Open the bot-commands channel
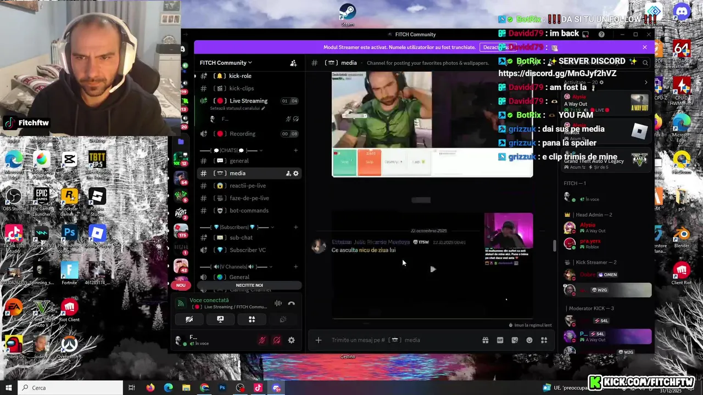 pyautogui.click(x=249, y=211)
